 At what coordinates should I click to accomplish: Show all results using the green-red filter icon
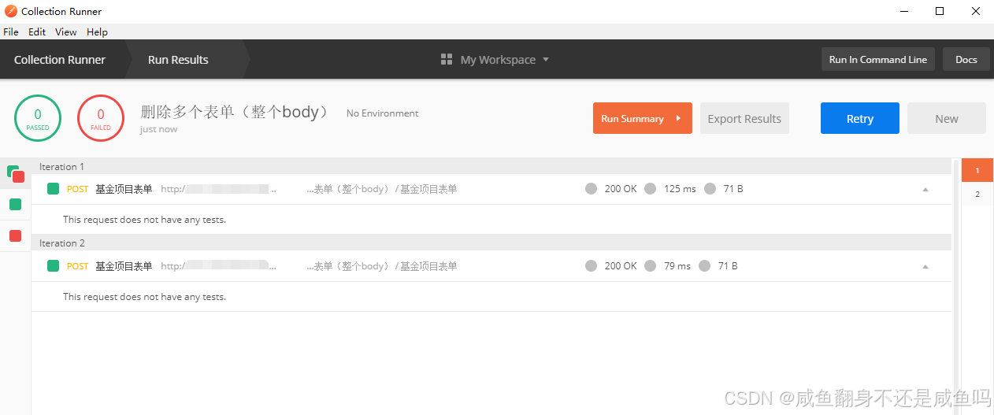[x=16, y=172]
